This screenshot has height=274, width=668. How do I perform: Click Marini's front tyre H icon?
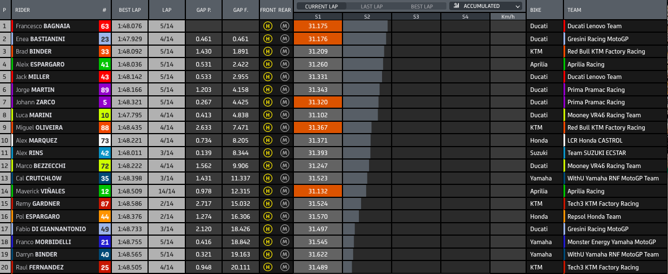coord(267,114)
